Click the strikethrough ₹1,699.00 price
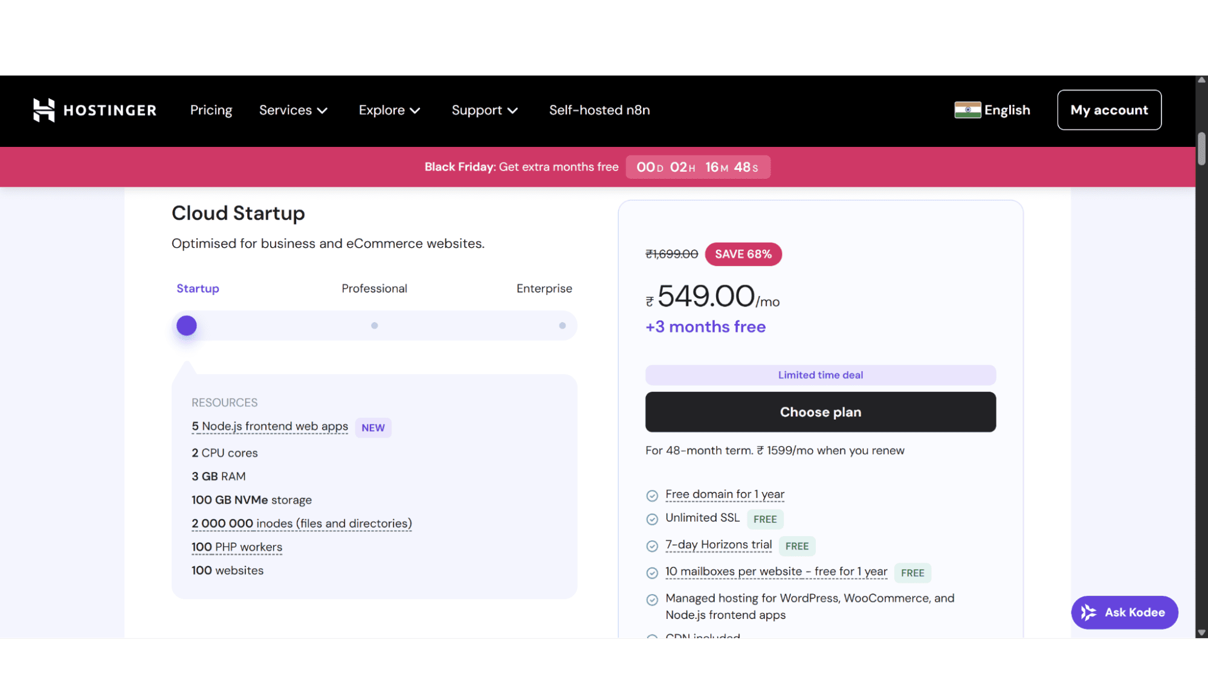The width and height of the screenshot is (1208, 680). 671,254
